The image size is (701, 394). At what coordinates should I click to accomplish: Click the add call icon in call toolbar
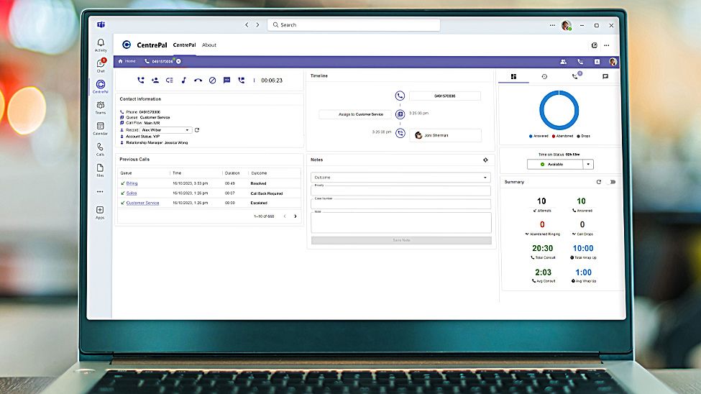(141, 80)
